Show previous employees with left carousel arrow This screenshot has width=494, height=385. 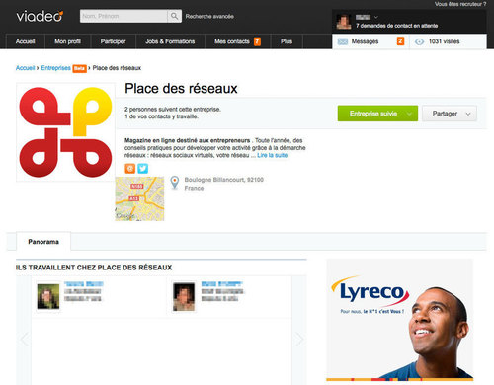pos(24,339)
